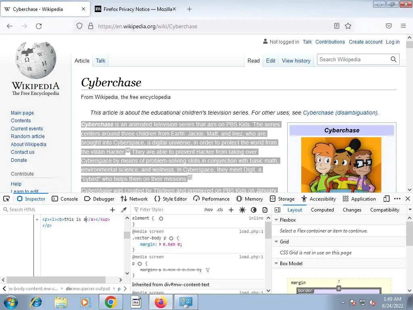
Task: Open the Compatibility sidebar tab
Action: [x=384, y=210]
